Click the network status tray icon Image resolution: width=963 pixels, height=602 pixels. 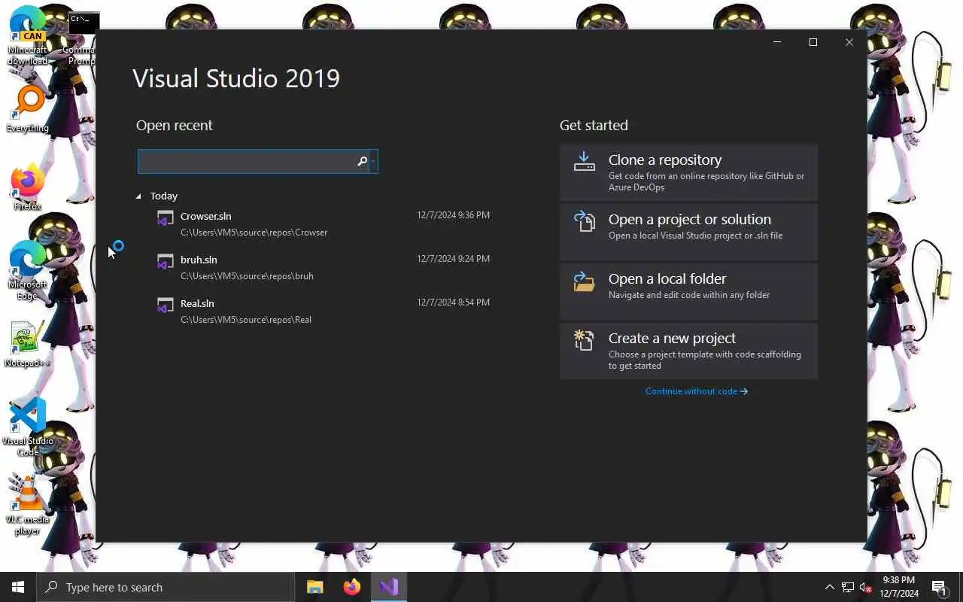[848, 587]
